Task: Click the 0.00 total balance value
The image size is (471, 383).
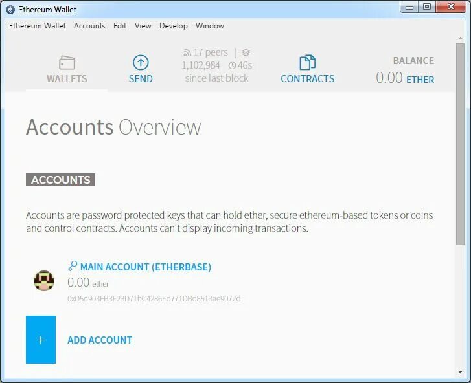Action: (389, 78)
